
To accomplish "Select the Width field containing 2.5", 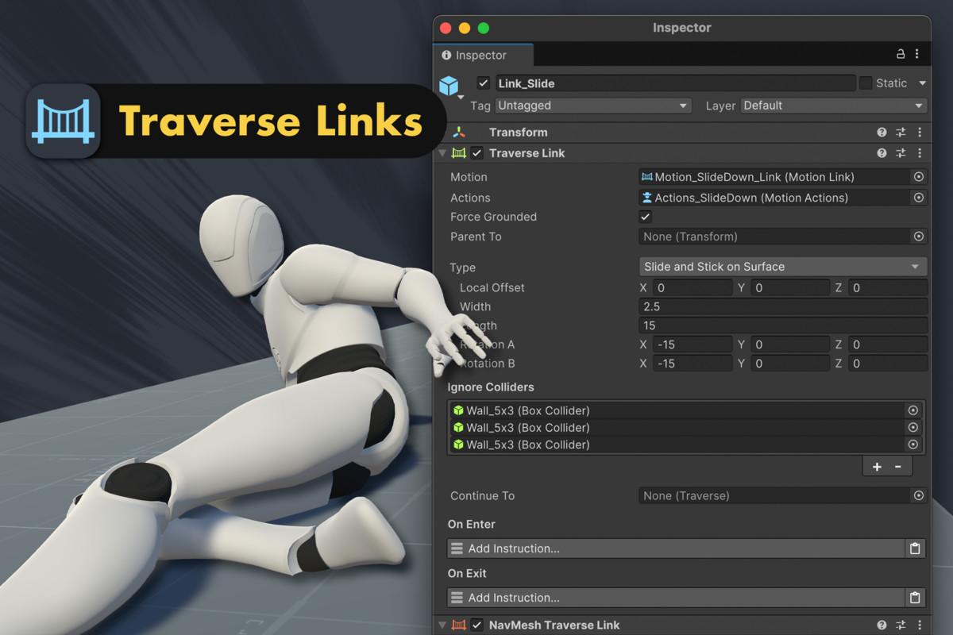I will click(x=782, y=306).
